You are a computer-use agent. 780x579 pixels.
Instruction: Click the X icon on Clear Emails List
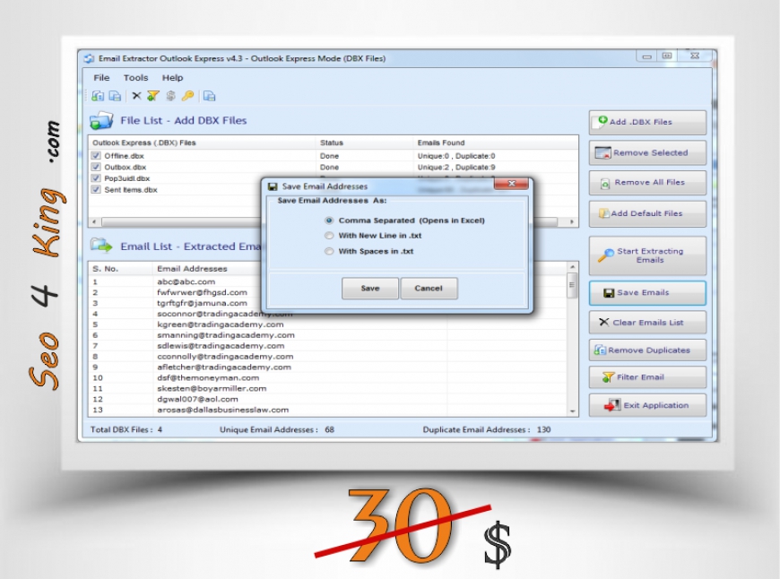pos(604,323)
